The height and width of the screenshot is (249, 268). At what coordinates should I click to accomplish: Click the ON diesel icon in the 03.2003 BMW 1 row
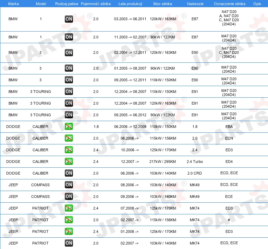pos(69,19)
